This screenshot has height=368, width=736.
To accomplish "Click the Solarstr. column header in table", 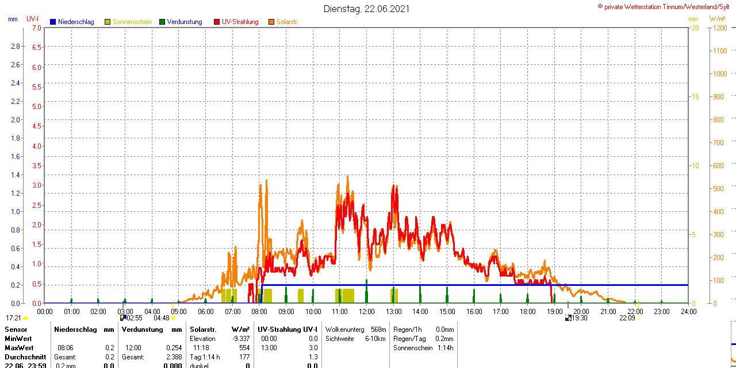I will (x=202, y=330).
